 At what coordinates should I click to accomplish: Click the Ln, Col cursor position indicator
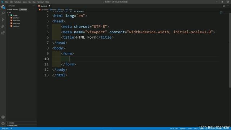pos(174,129)
